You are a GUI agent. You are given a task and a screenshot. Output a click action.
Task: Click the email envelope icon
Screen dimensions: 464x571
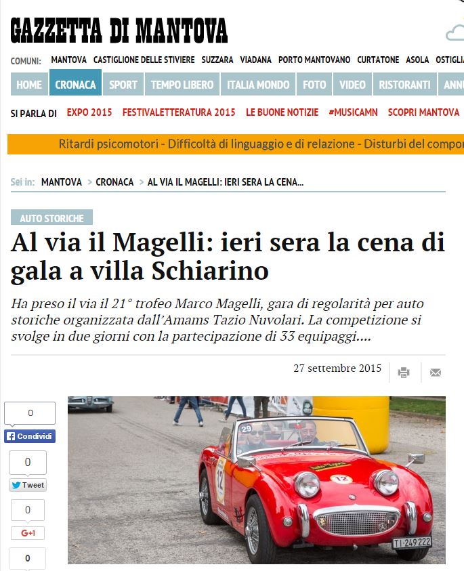tap(436, 373)
